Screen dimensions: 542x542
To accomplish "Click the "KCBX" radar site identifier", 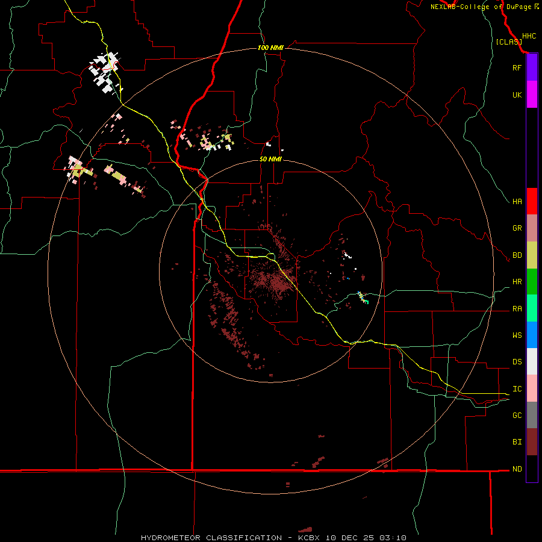I will click(x=308, y=538).
